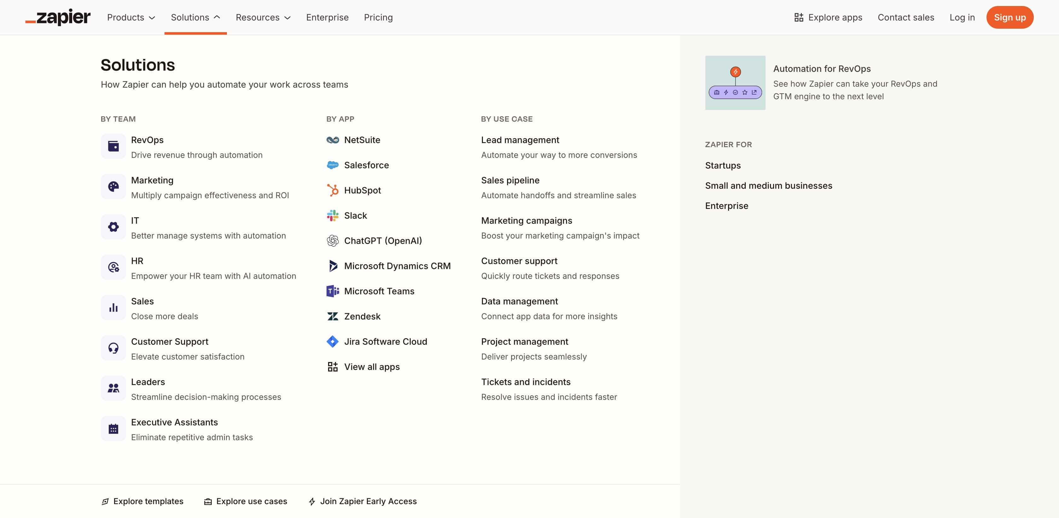Click the HubSpot sprocket icon
The image size is (1059, 518).
click(x=333, y=190)
